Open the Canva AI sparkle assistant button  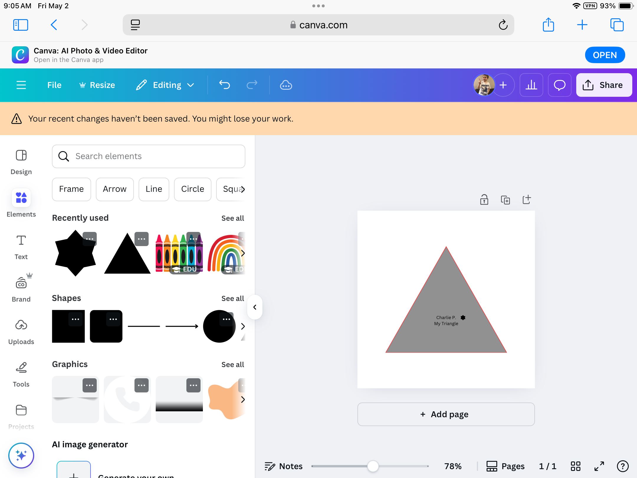21,455
